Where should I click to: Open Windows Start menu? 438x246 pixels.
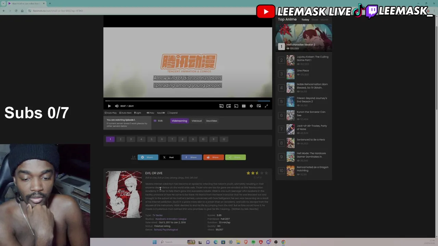pyautogui.click(x=154, y=242)
